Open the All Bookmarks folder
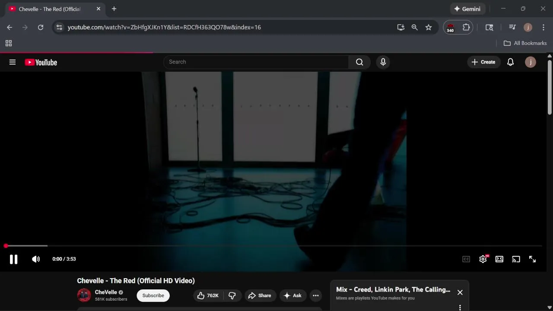Viewport: 553px width, 311px height. pyautogui.click(x=525, y=43)
